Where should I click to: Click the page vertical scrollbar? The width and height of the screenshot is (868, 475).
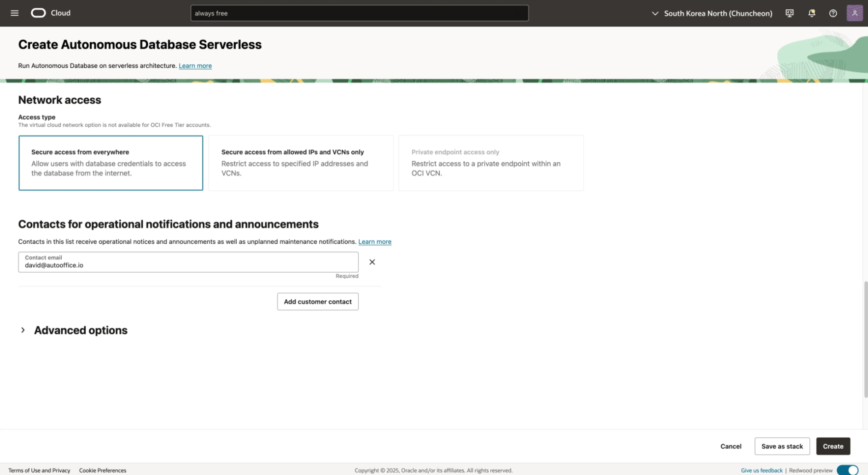point(865,339)
